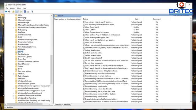Select 'Allow indexing of encrypted files' setting
The height and width of the screenshot is (110, 196).
point(97,37)
